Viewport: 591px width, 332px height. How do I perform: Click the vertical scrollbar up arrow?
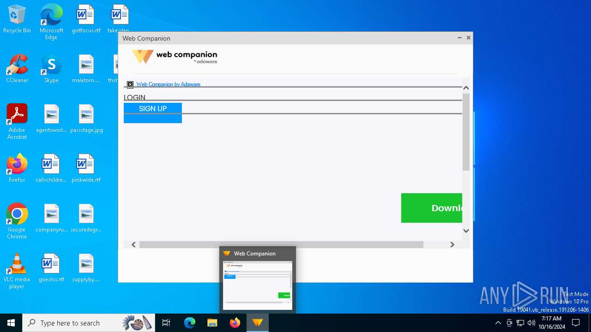coord(466,88)
